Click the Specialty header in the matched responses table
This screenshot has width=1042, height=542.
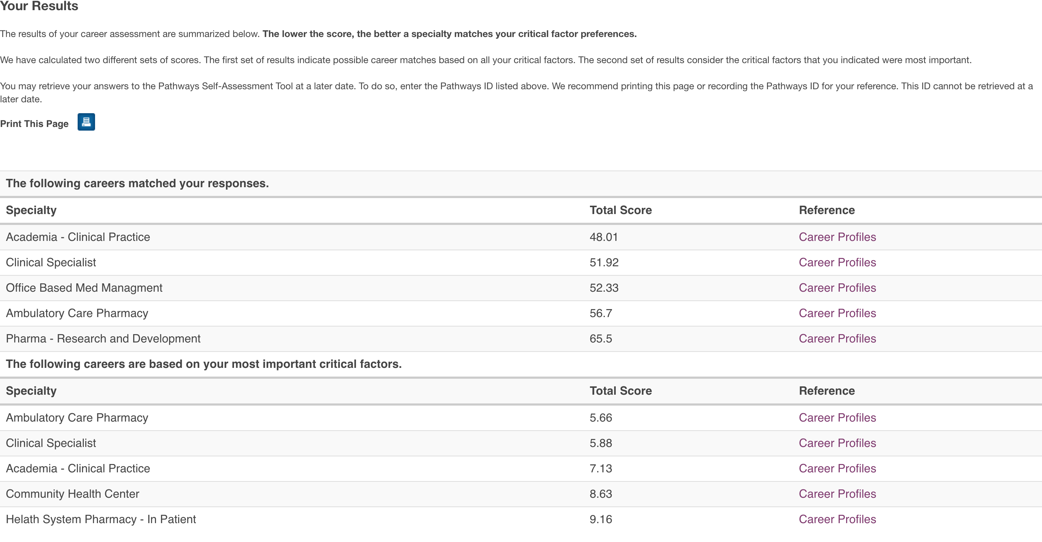point(31,210)
